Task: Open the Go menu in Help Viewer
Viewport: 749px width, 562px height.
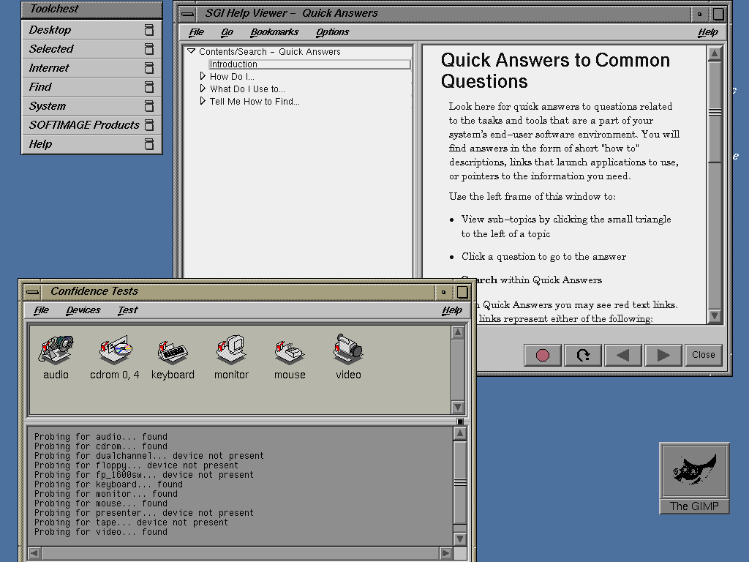Action: pyautogui.click(x=227, y=32)
